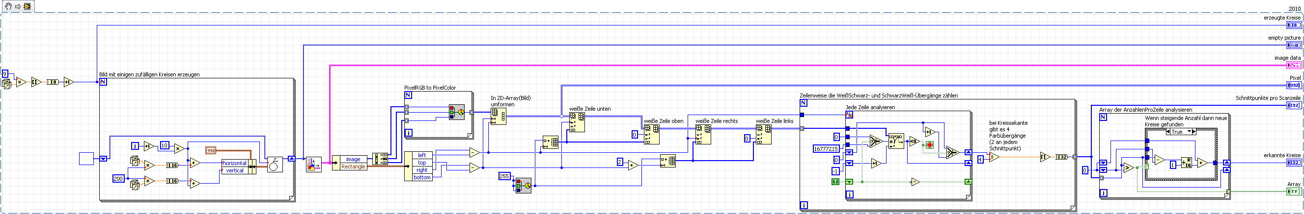Click the 'bottom' unbundle element
The image size is (1304, 214).
(422, 177)
